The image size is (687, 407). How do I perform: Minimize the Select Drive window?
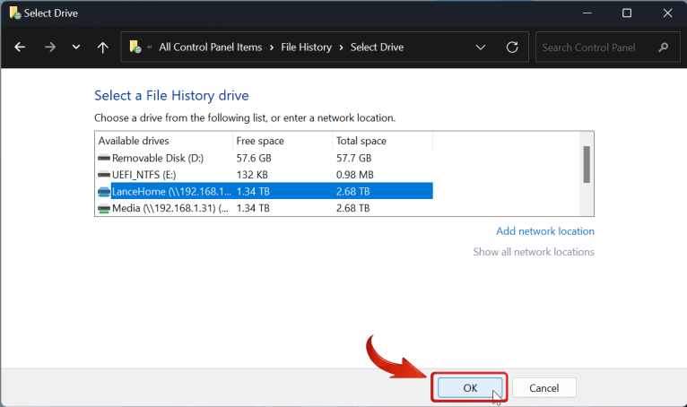[587, 13]
